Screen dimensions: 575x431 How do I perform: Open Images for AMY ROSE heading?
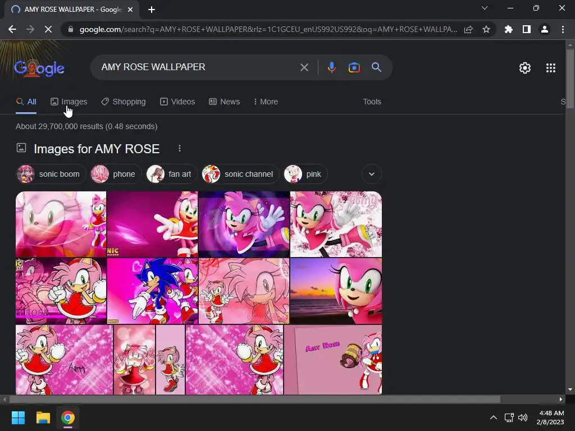pyautogui.click(x=97, y=149)
